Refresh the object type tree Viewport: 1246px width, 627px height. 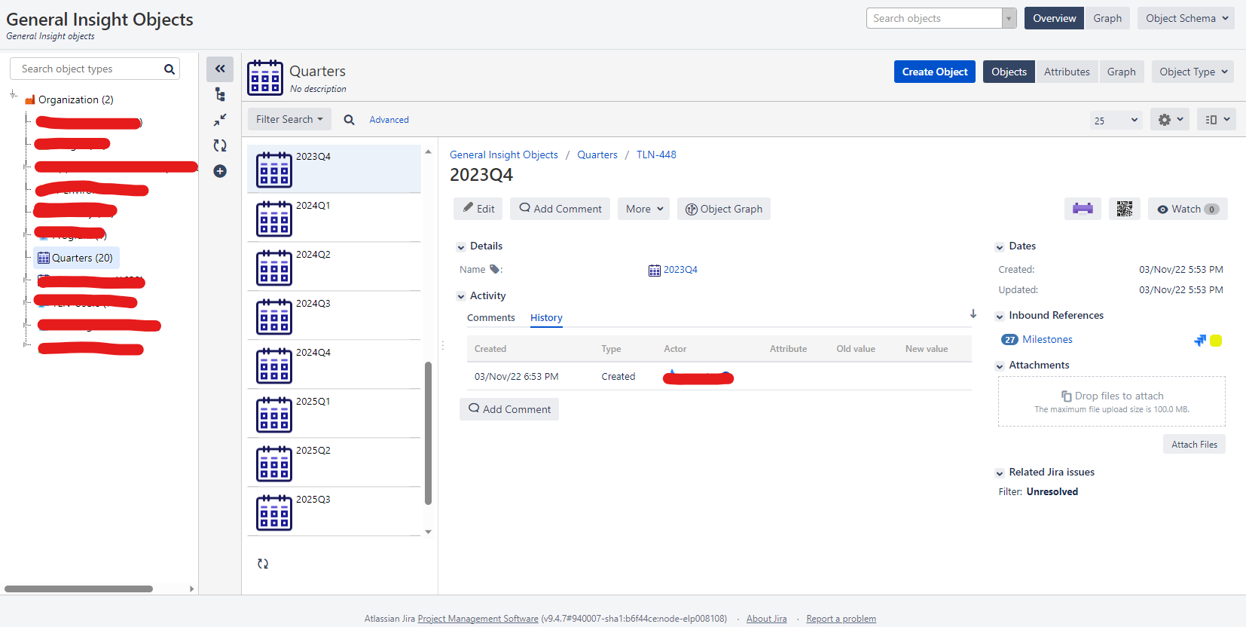[x=220, y=145]
